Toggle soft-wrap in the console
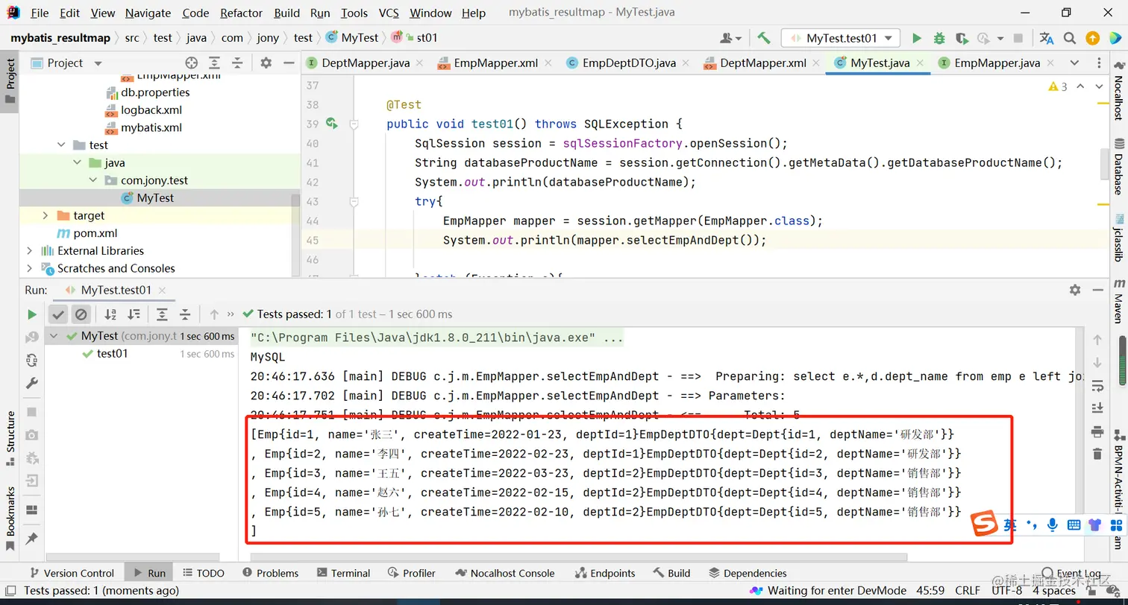The height and width of the screenshot is (605, 1128). pyautogui.click(x=1097, y=385)
